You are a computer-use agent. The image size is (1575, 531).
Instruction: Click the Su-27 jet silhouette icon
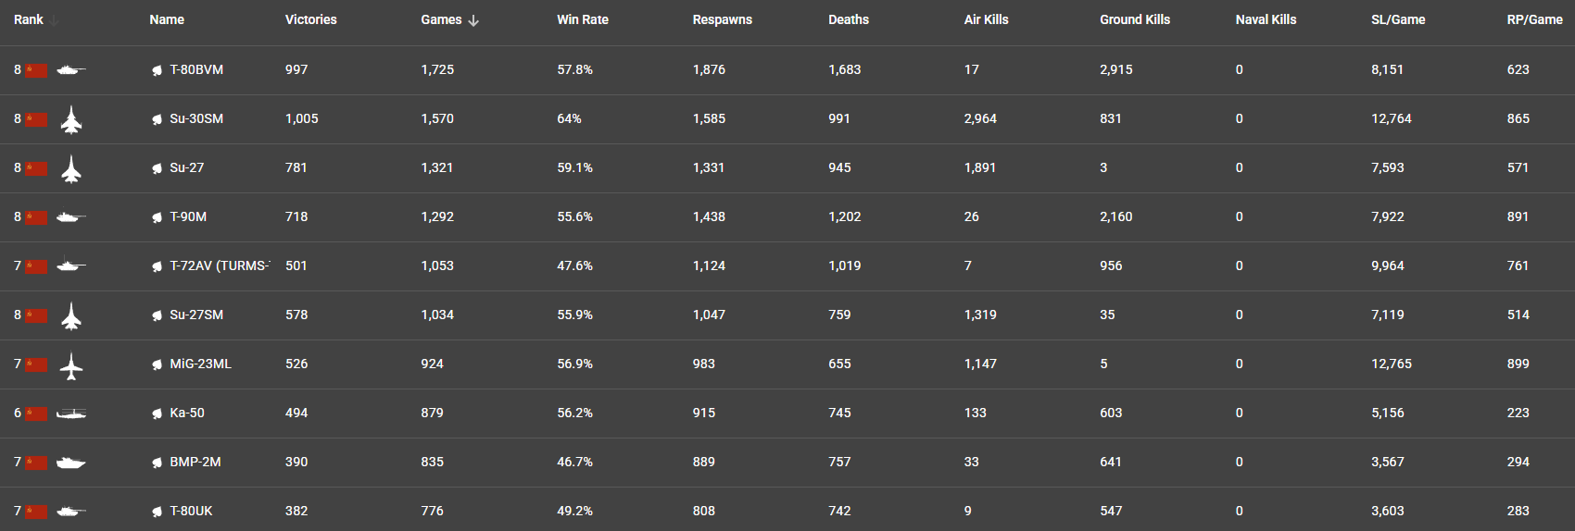click(71, 168)
